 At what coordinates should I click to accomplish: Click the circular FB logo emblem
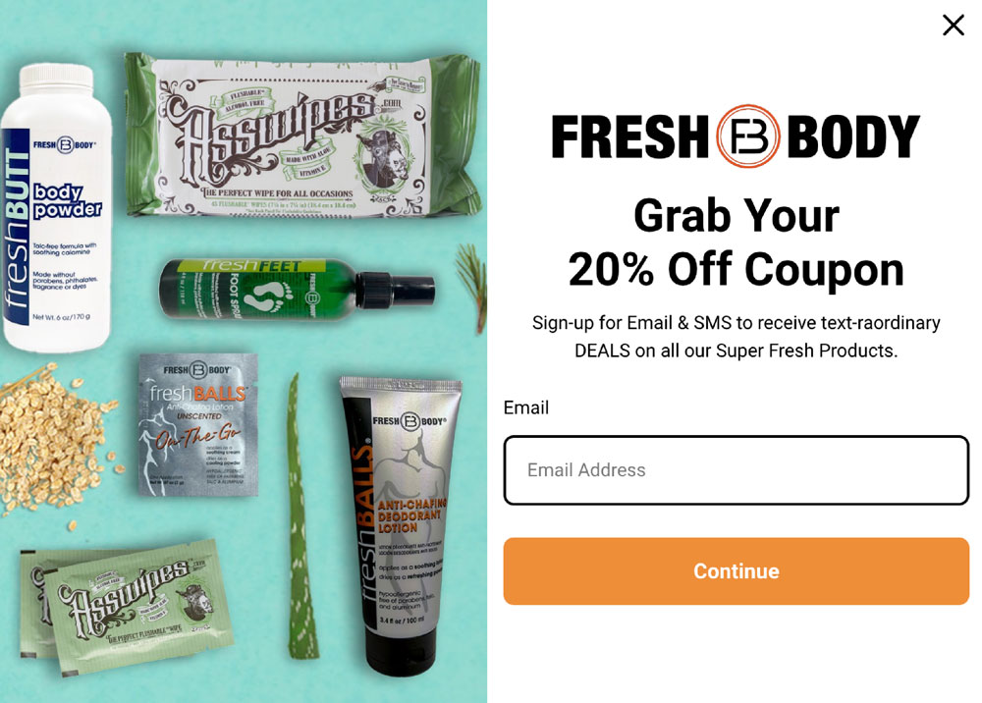(747, 135)
